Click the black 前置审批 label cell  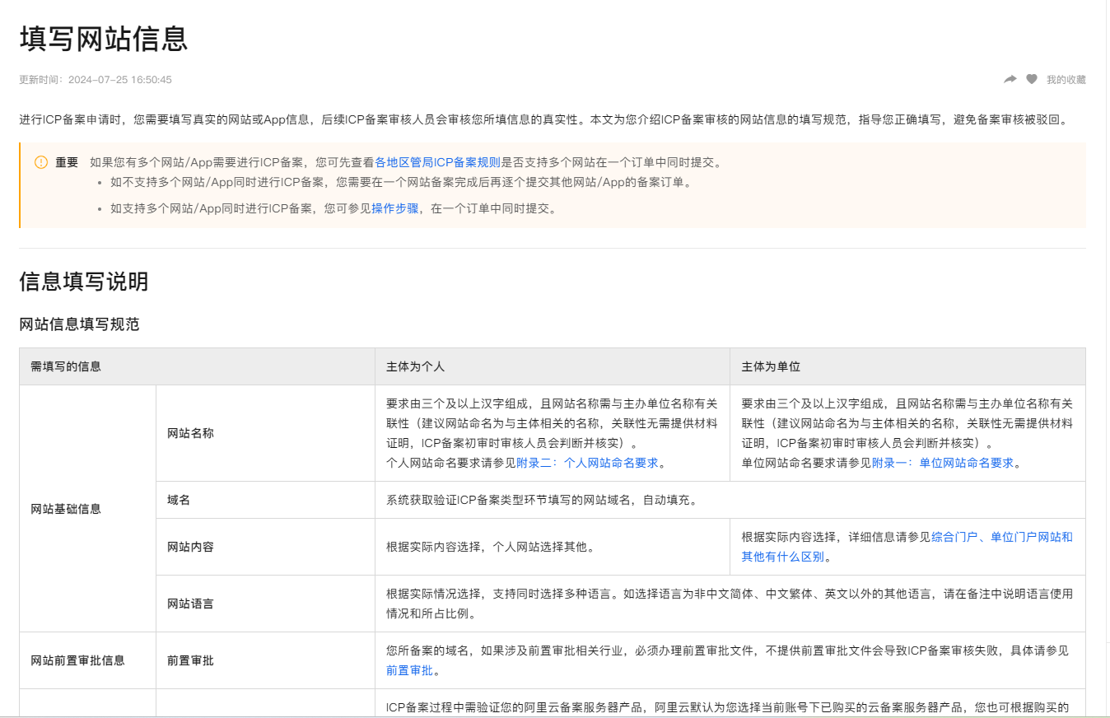[265, 660]
